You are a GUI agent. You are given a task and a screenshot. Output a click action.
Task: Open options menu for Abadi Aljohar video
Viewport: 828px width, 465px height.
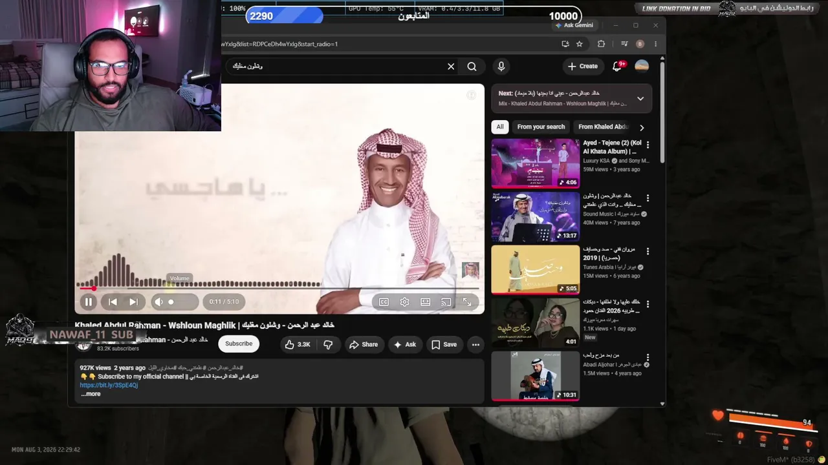pyautogui.click(x=648, y=356)
